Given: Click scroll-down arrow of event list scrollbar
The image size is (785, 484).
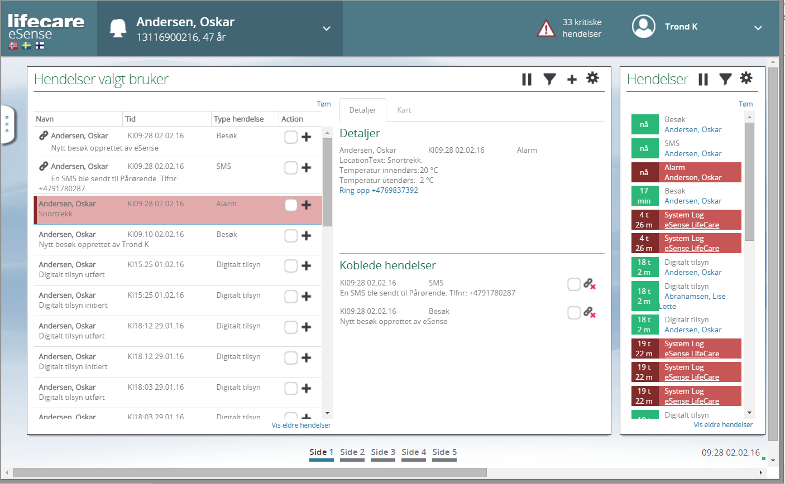Looking at the screenshot, I should click(327, 413).
